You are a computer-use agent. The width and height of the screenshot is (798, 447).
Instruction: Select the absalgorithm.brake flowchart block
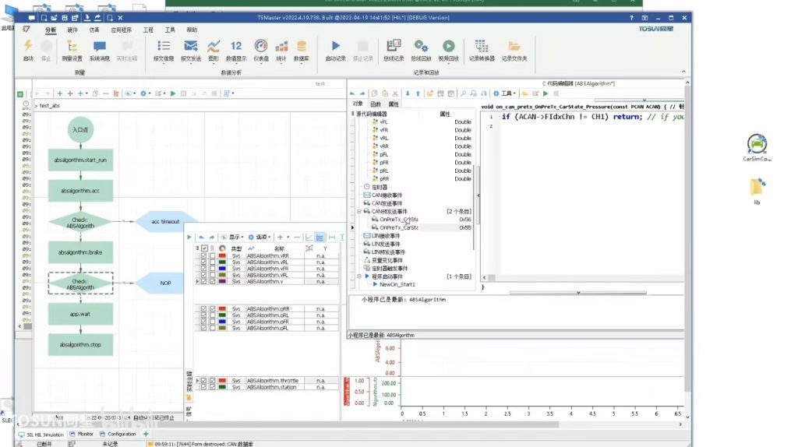(80, 252)
